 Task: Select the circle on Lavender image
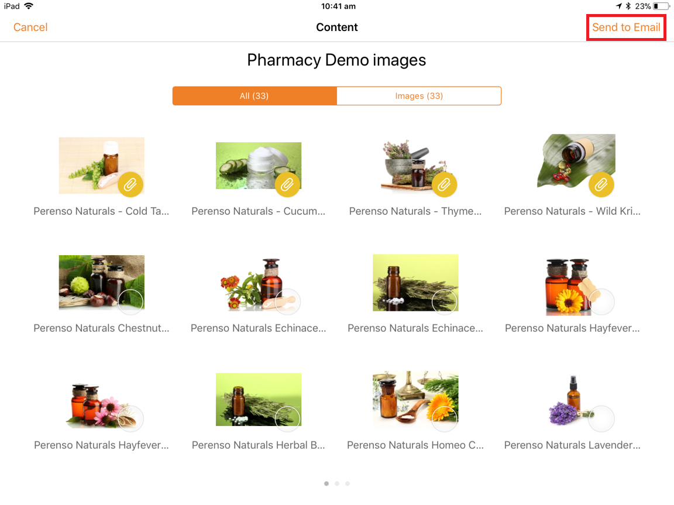click(x=601, y=418)
